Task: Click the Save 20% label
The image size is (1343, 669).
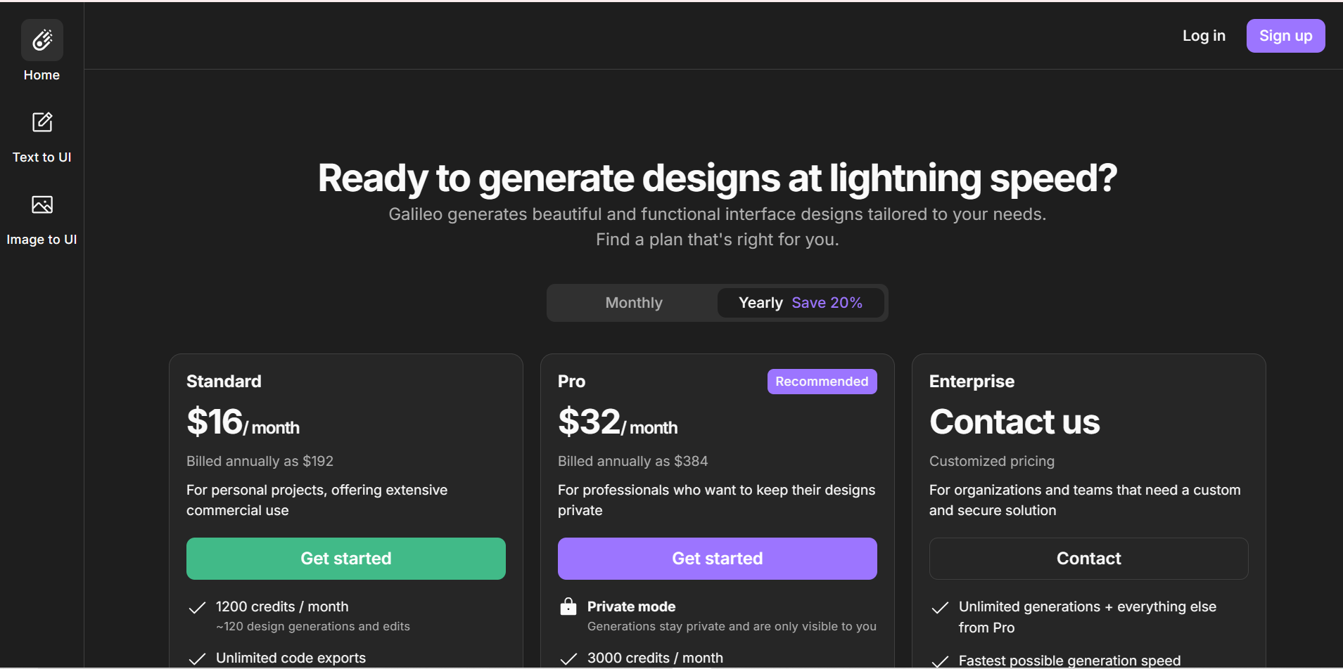Action: 827,303
